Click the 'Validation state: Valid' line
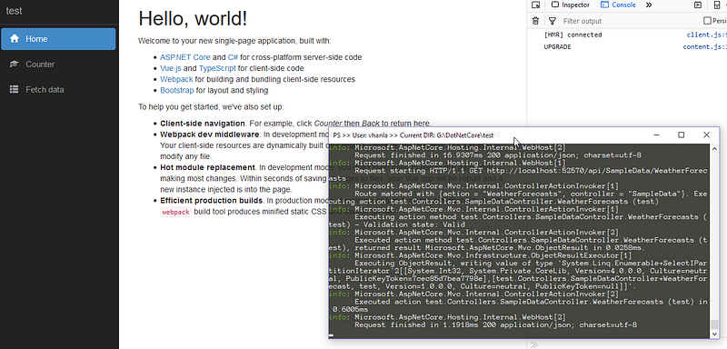 click(397, 224)
